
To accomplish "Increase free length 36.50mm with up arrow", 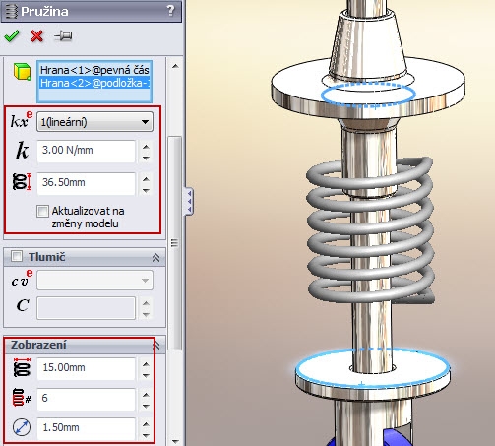I will 146,179.
